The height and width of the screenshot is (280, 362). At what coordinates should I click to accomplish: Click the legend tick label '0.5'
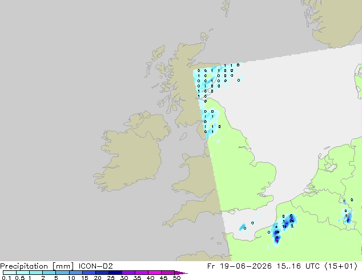click(x=20, y=278)
